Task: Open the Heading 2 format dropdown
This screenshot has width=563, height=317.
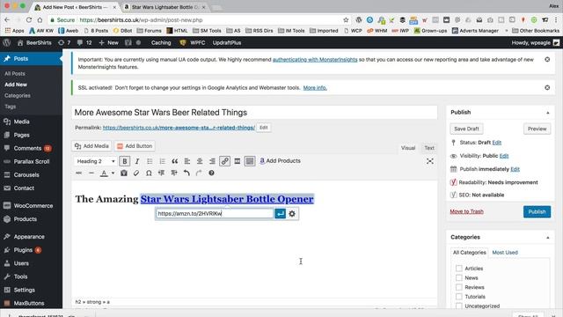Action: pos(96,161)
